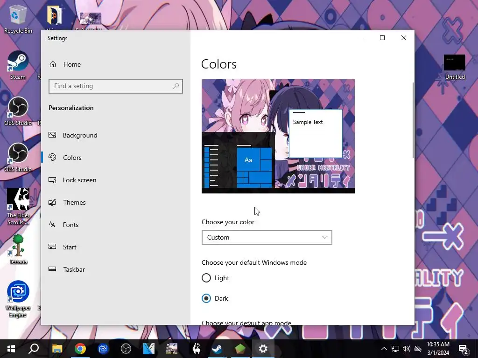Open the green cube app on taskbar
Image resolution: width=478 pixels, height=358 pixels.
tap(240, 349)
